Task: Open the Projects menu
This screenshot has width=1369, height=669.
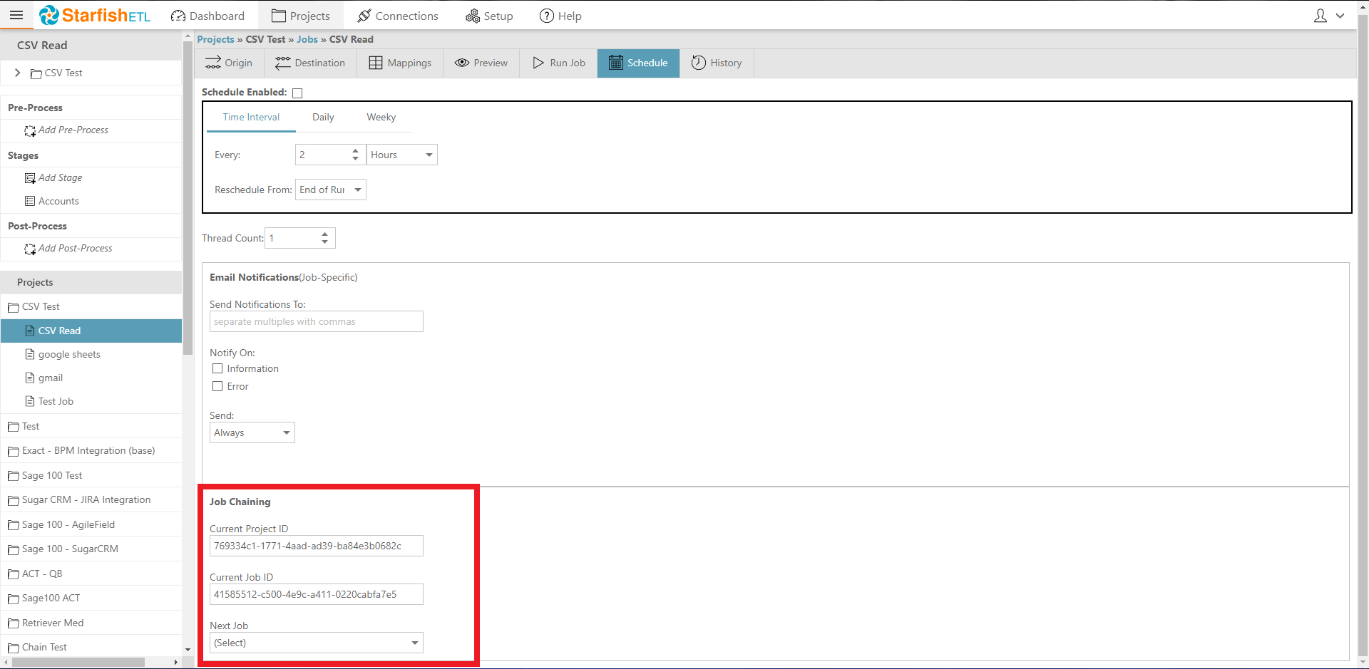Action: (x=300, y=16)
